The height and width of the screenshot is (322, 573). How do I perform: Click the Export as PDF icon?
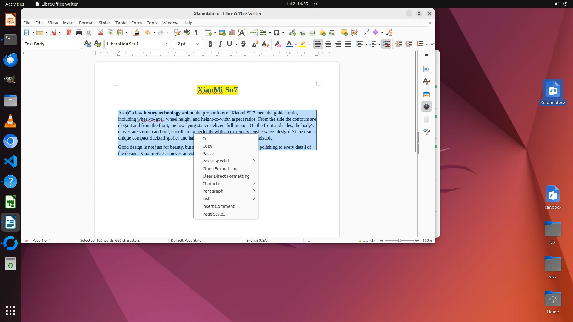[x=69, y=32]
